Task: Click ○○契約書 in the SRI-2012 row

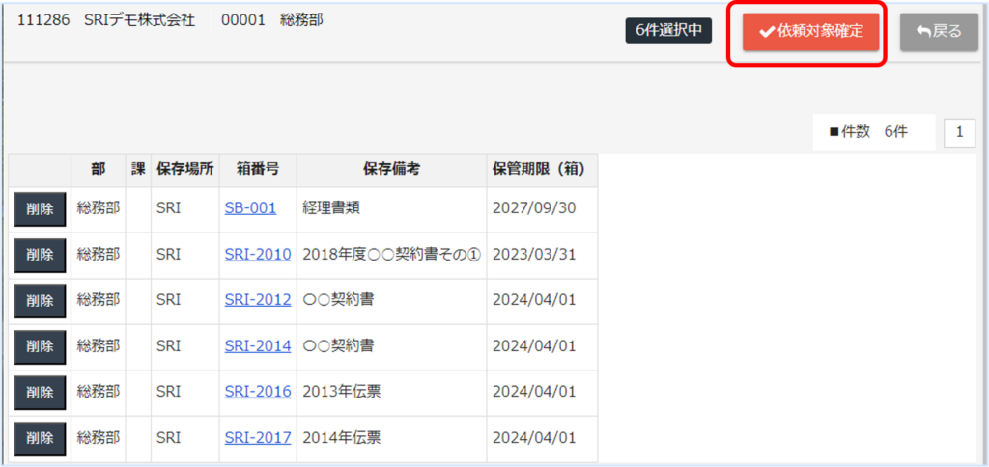Action: tap(338, 300)
